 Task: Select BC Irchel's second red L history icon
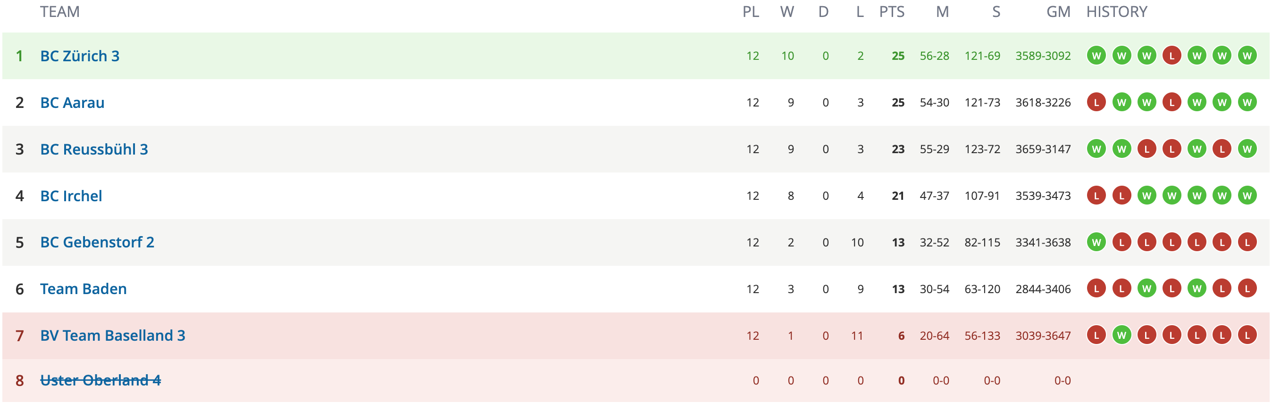pos(1121,196)
